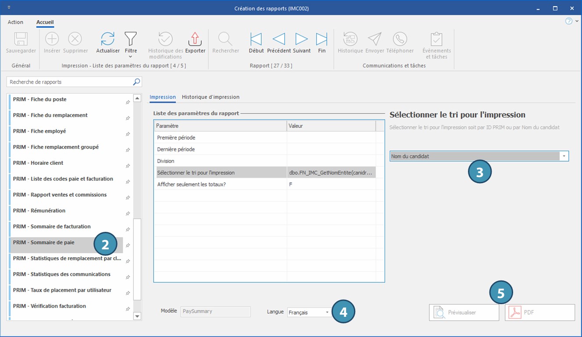Go to Précédent report arrow
582x337 pixels.
tap(279, 39)
